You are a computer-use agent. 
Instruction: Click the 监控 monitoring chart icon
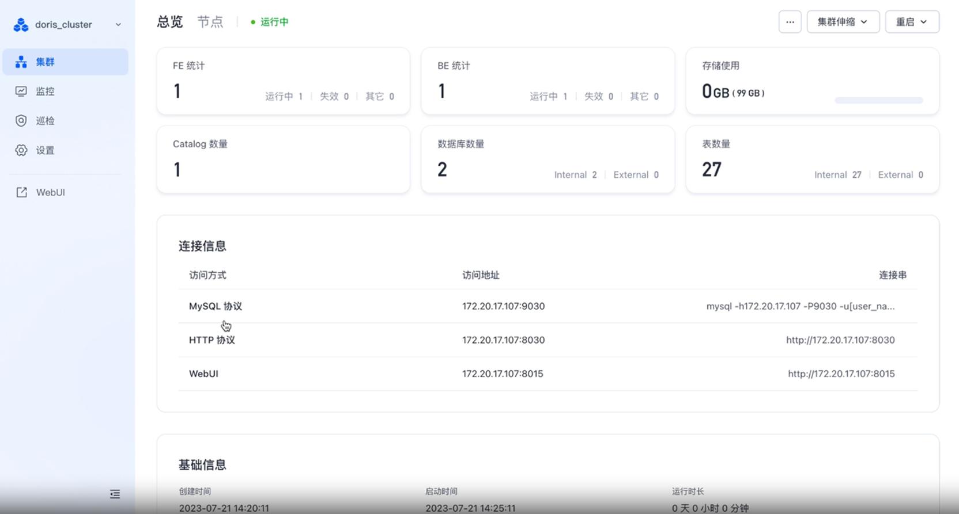tap(21, 91)
